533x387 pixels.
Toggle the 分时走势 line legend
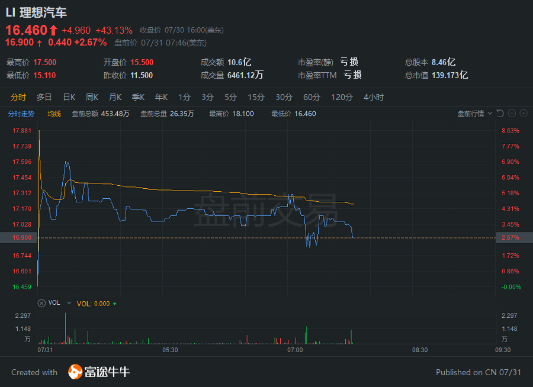click(x=21, y=114)
